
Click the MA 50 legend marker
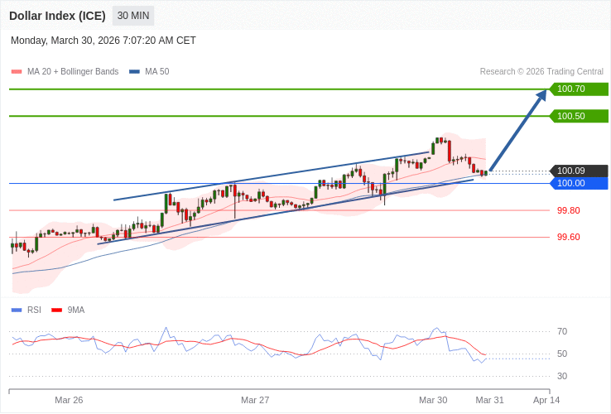[x=134, y=72]
